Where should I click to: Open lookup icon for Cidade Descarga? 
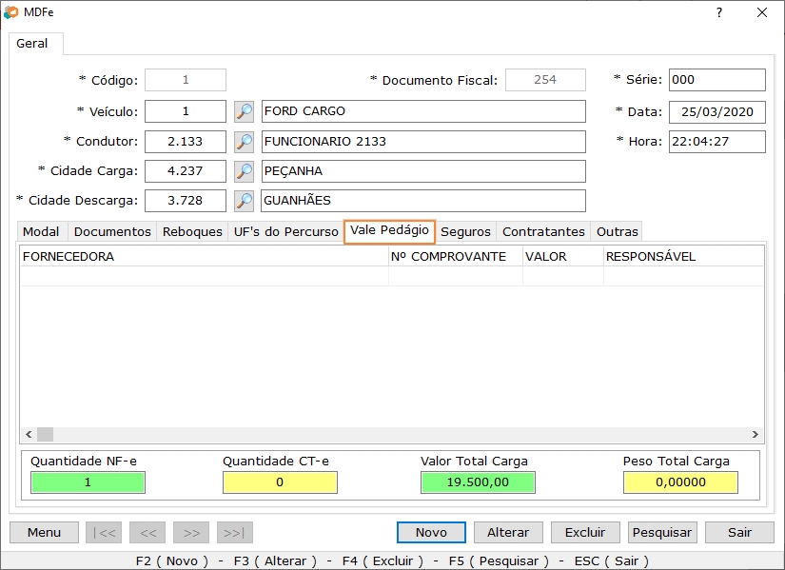tap(244, 201)
